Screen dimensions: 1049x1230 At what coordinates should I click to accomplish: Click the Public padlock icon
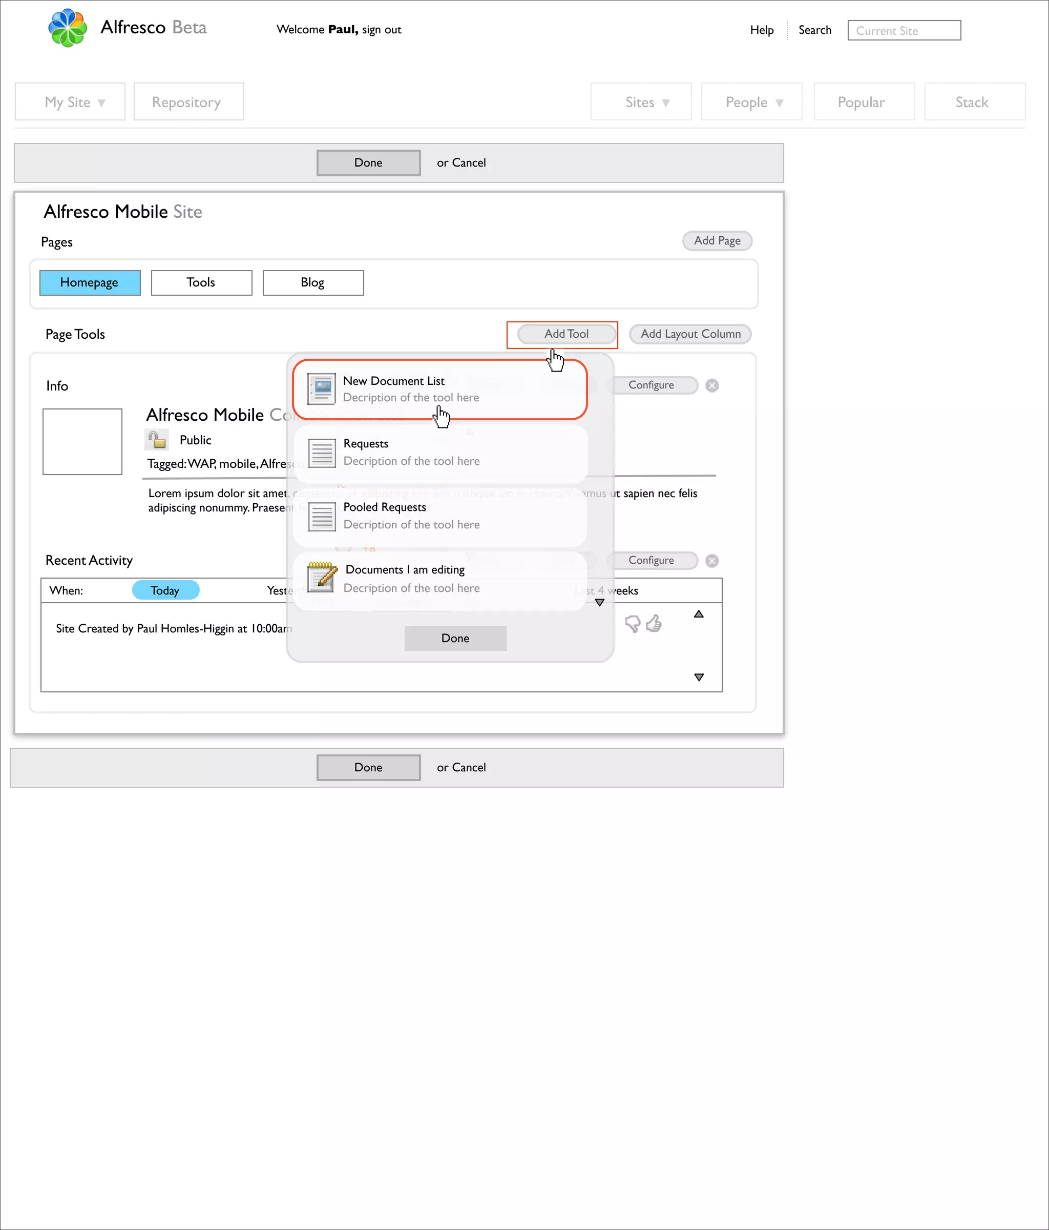[156, 440]
